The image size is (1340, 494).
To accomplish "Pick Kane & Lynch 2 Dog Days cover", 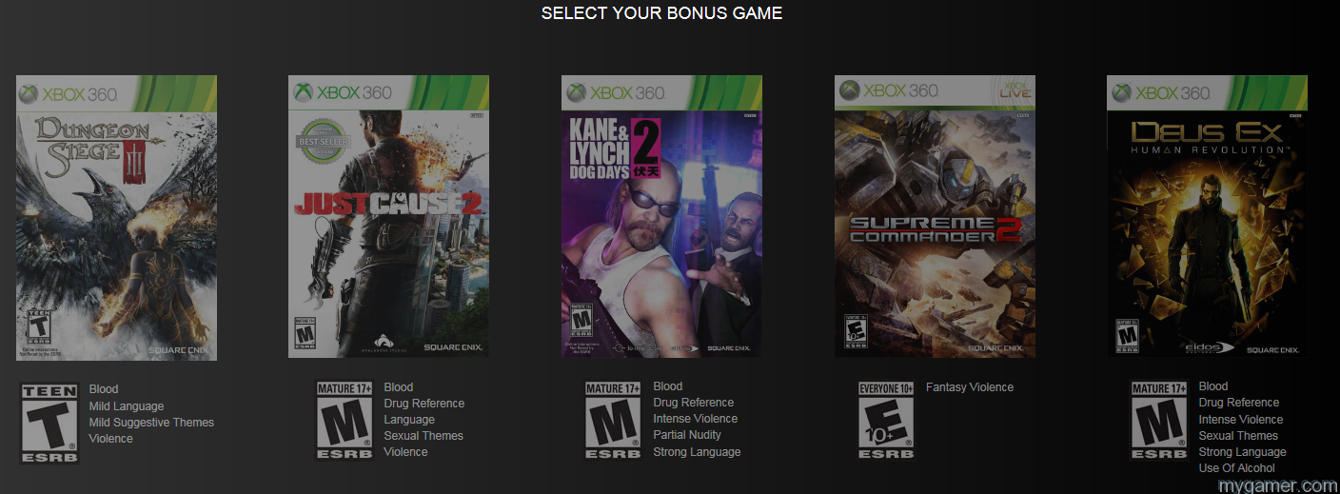I will (661, 217).
